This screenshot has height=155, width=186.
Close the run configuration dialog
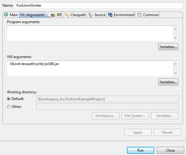(x=170, y=150)
